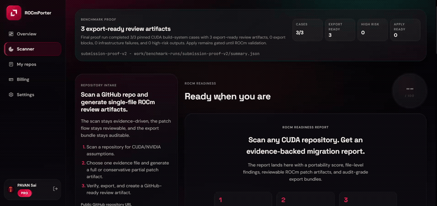Screen dimensions: 437x206
Task: Click 'Scan a repository for CUDA/NVIDIA assumptions' step
Action: (123, 151)
